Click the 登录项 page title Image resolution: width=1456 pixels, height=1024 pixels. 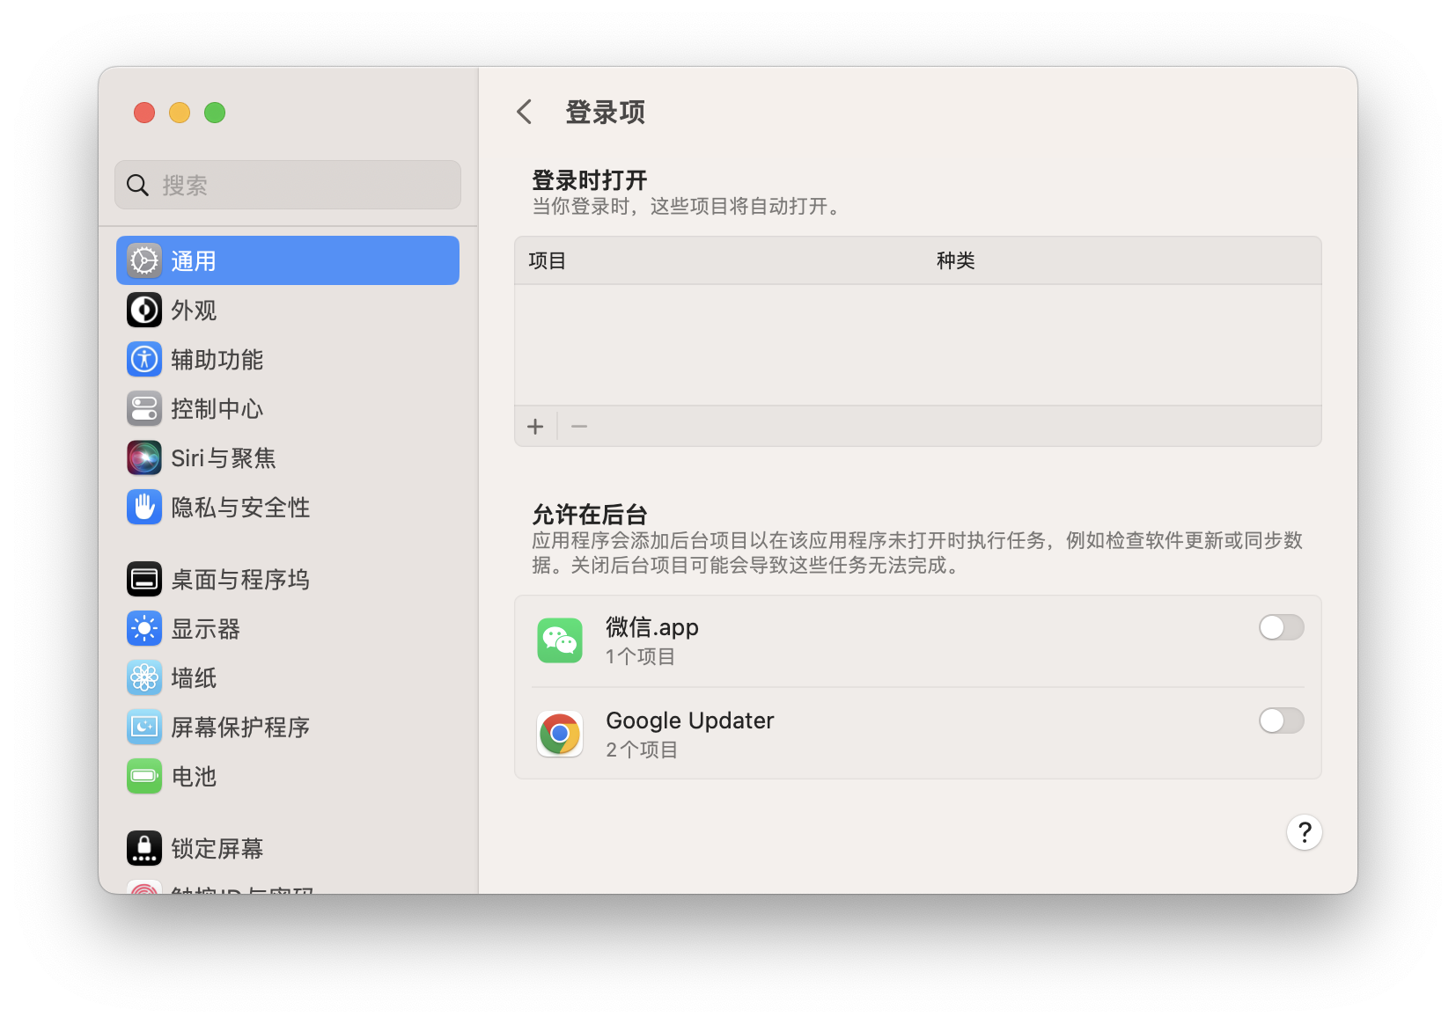605,112
